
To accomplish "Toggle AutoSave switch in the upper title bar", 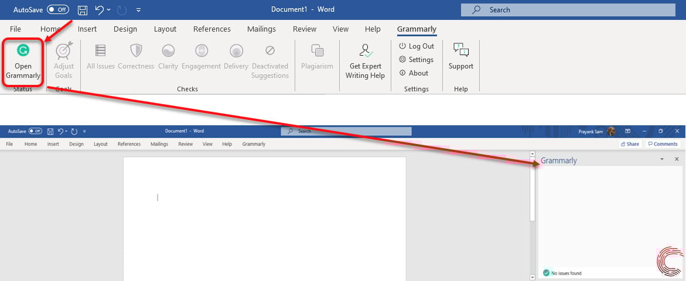I will coord(58,9).
